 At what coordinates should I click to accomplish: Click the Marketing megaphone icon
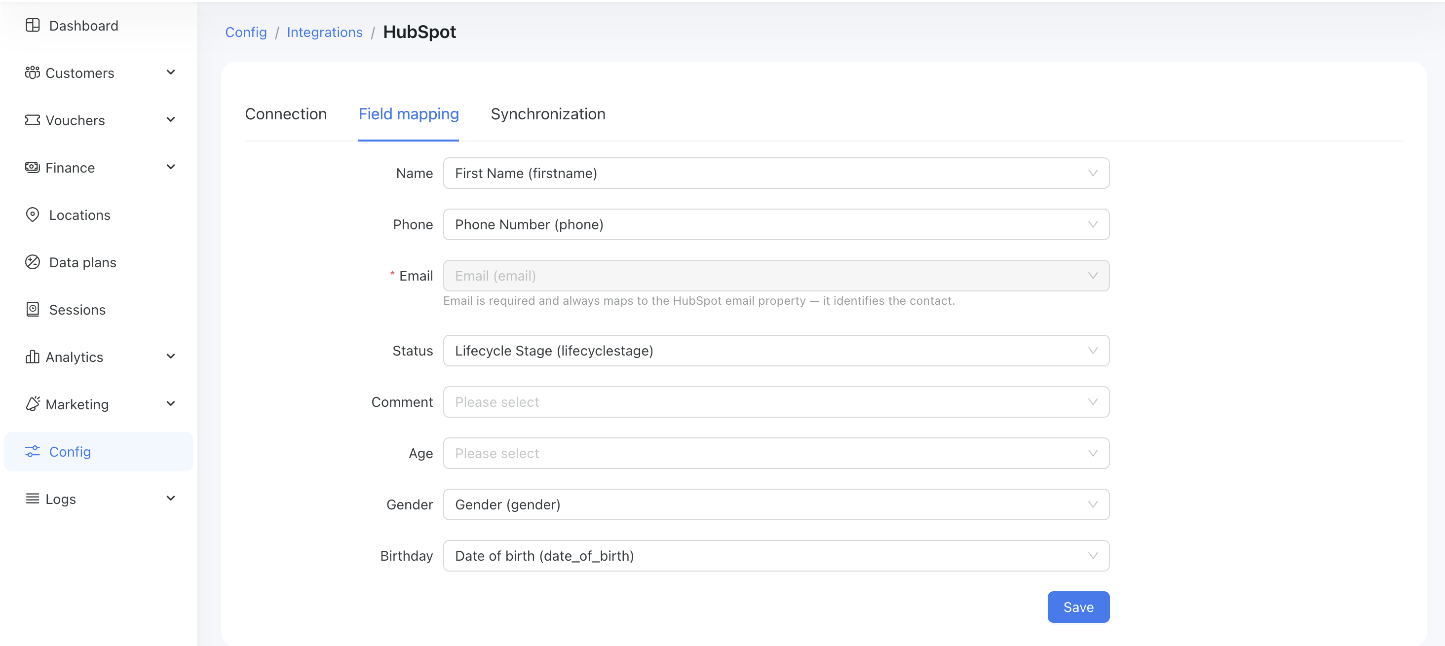(33, 404)
